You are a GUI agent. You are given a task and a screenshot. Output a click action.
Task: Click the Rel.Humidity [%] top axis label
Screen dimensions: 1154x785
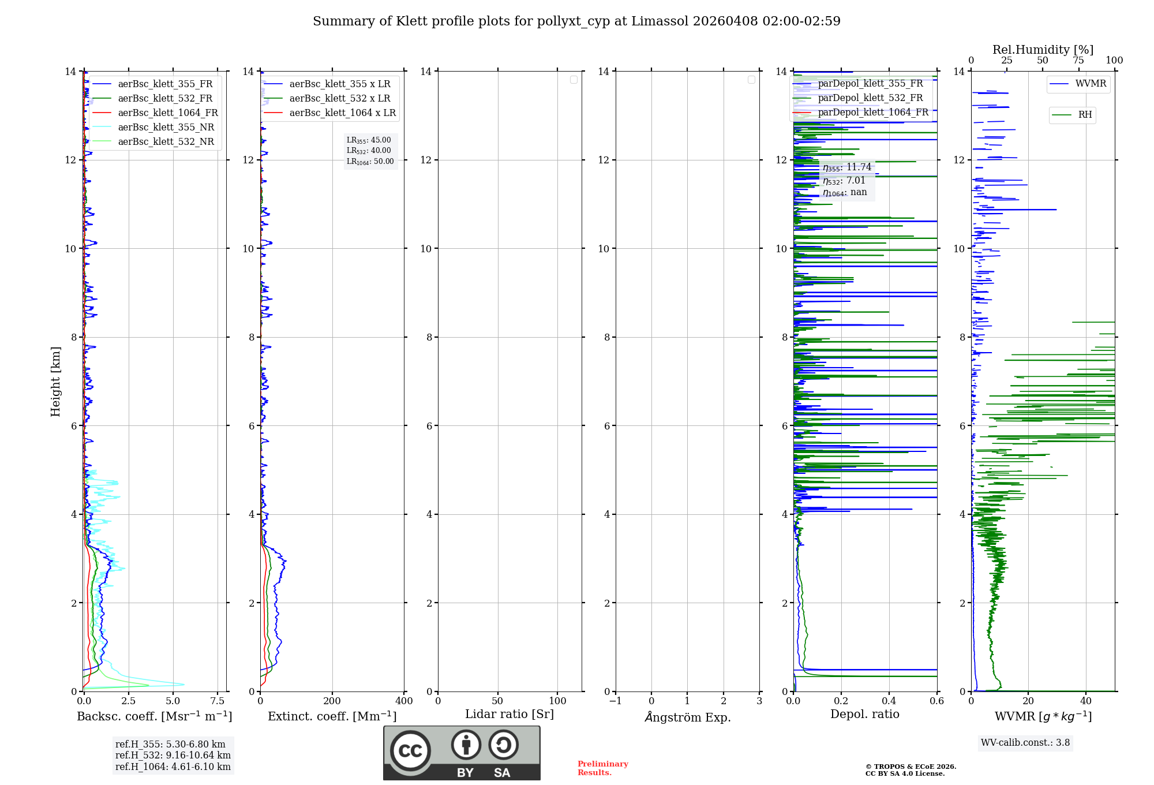[x=1043, y=50]
